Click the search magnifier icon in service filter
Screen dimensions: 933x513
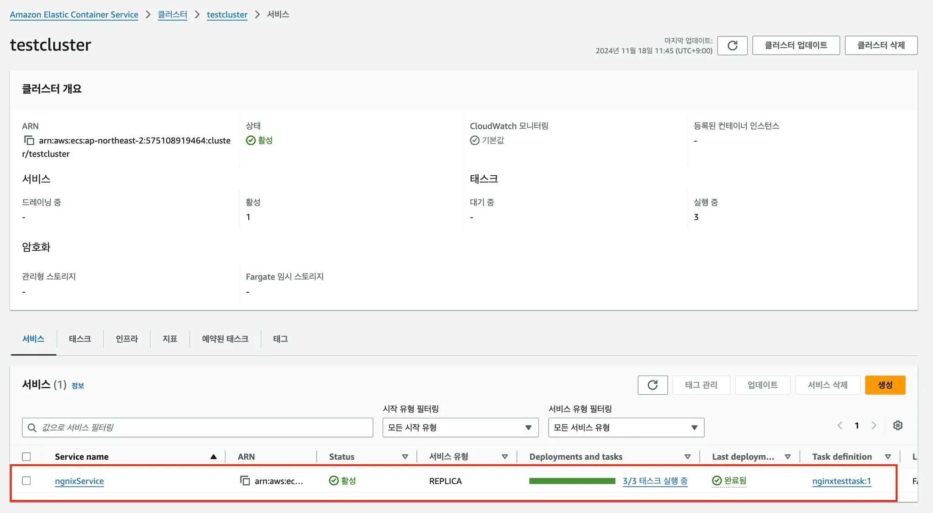[x=32, y=427]
